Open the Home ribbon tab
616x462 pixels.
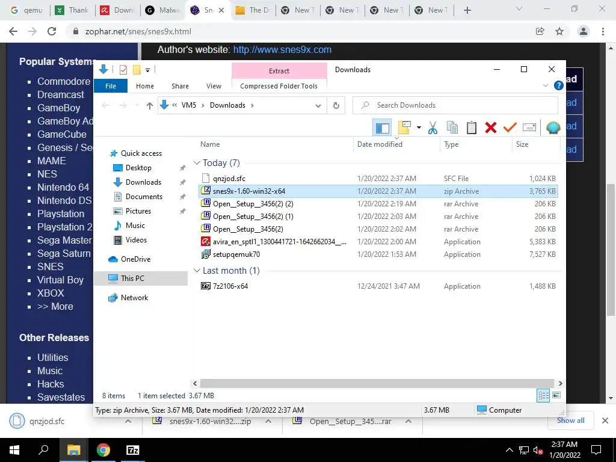[145, 86]
